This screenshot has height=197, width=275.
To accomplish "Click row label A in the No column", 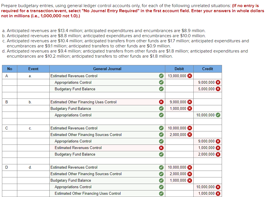I will (7, 76).
